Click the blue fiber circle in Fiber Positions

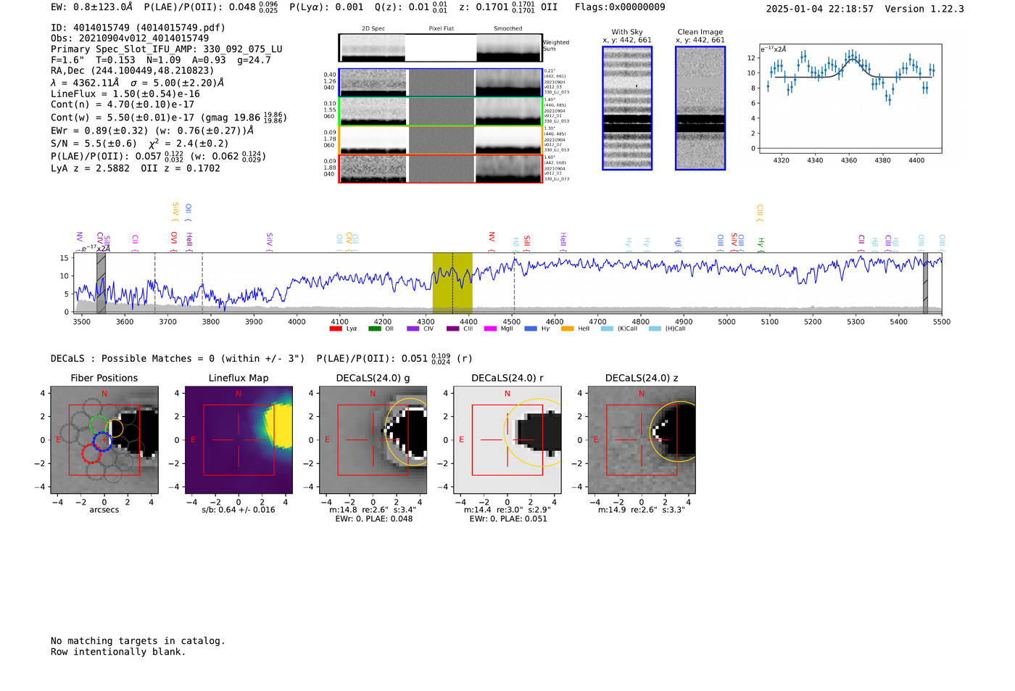pyautogui.click(x=103, y=442)
